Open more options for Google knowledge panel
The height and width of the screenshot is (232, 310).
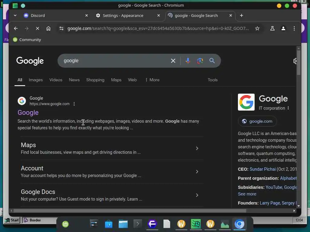288,108
